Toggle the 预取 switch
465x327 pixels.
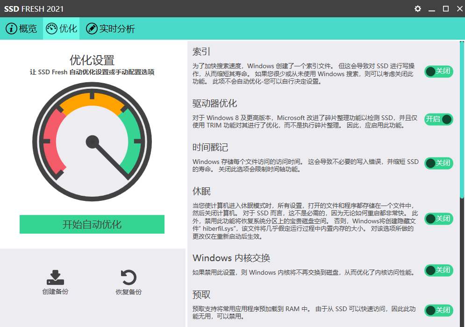439,310
